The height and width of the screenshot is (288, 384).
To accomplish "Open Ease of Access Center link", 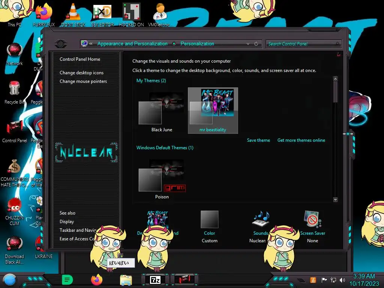I will [76, 239].
